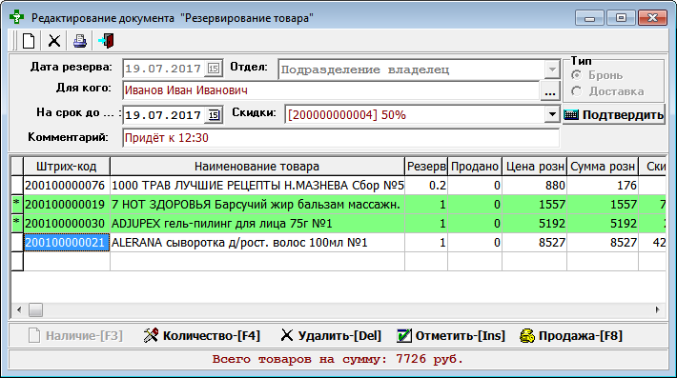677x378 pixels.
Task: Click the На срок до date field
Action: click(164, 115)
